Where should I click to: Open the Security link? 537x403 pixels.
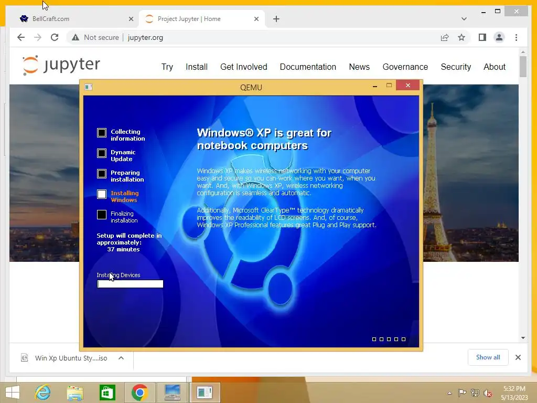click(456, 67)
